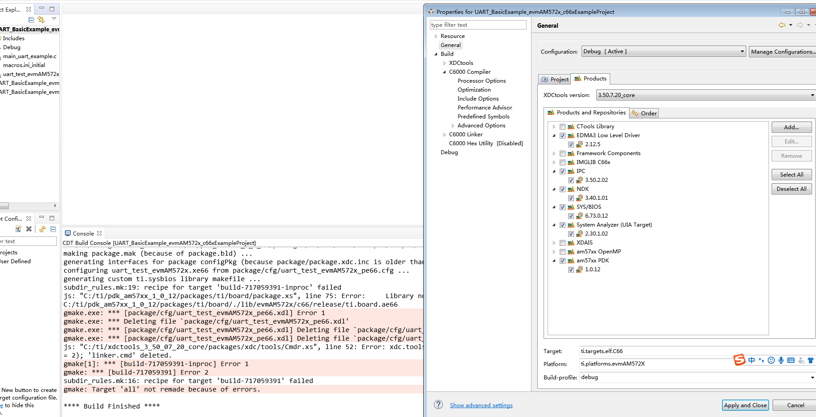Click the Framework Components product icon
Viewport: 816px width, 417px height.
(x=571, y=153)
